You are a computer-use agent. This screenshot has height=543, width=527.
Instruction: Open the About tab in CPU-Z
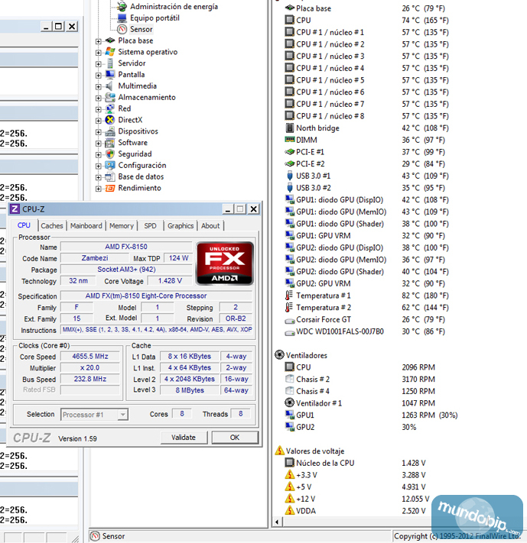(210, 226)
